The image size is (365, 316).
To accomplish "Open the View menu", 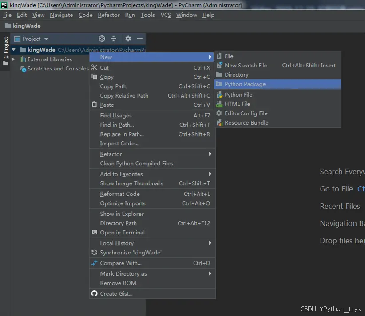I will [x=38, y=15].
